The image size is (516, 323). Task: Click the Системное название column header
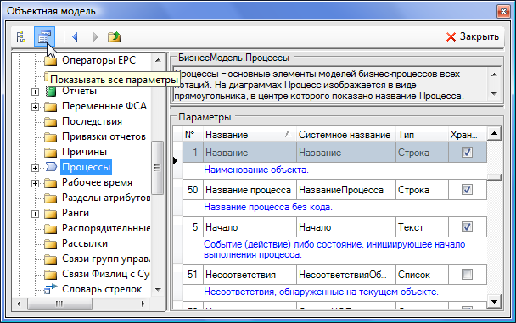(x=345, y=135)
